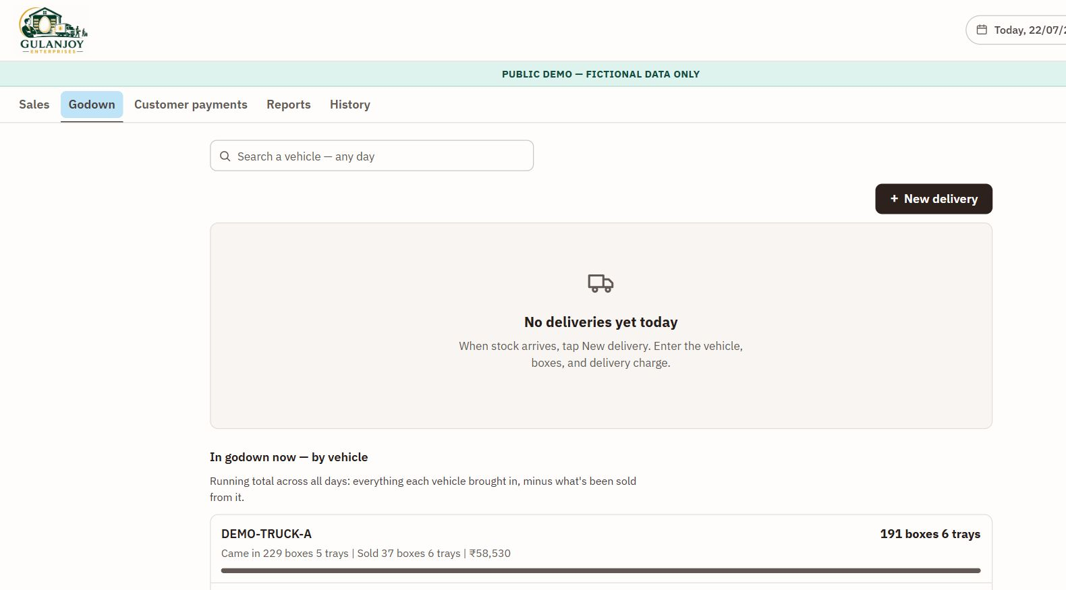Click the "When stock arrives" help text
The image size is (1066, 590).
click(600, 354)
